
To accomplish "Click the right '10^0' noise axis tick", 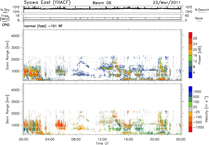I will coord(189,12).
